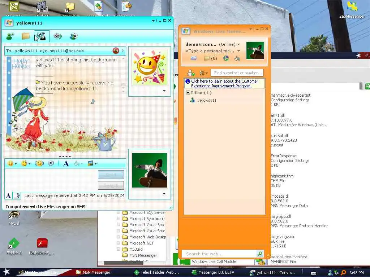Open the wink selection dropdown
Image resolution: width=370 pixels, height=277 pixels.
[29, 164]
